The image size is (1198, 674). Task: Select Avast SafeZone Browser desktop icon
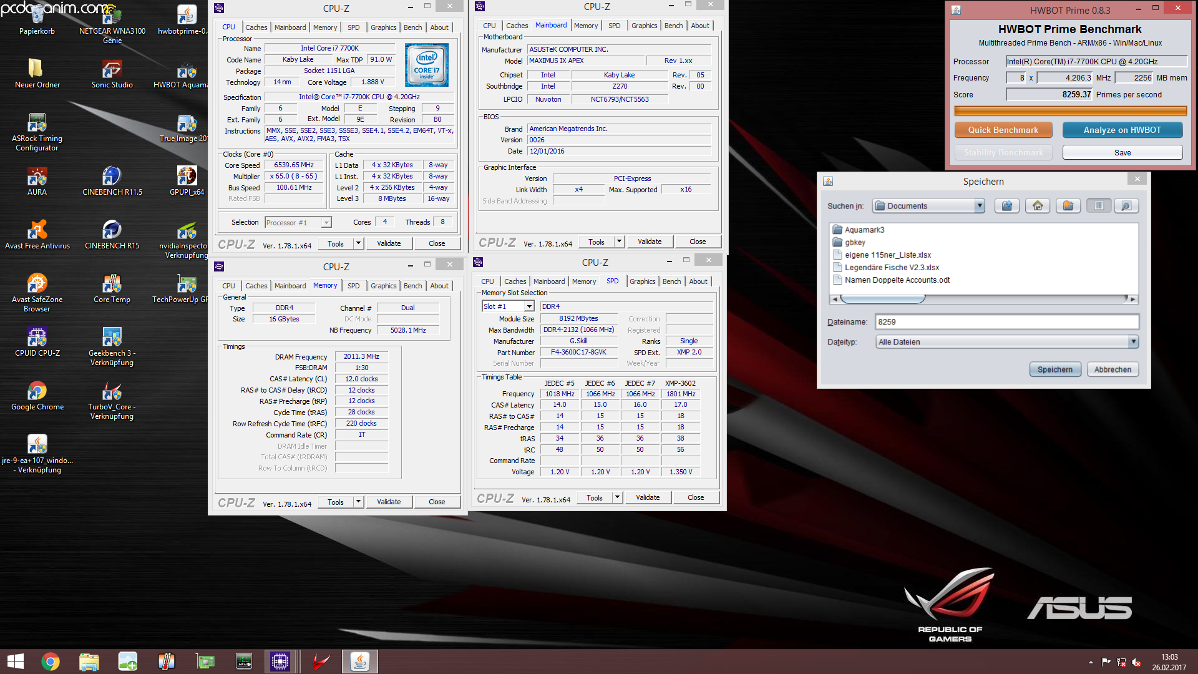(37, 292)
